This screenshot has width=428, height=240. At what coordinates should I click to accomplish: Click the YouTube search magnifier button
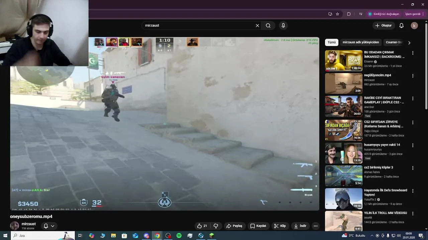pos(268,26)
